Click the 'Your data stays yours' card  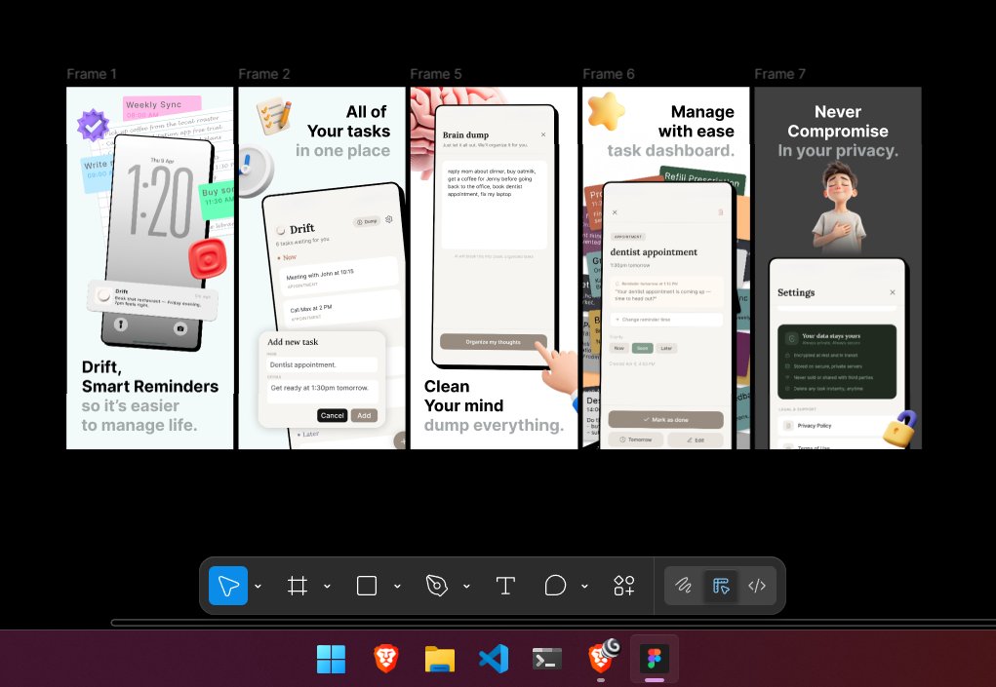(x=837, y=362)
